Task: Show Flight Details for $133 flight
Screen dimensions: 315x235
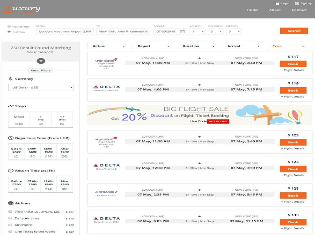Action: pyautogui.click(x=293, y=228)
